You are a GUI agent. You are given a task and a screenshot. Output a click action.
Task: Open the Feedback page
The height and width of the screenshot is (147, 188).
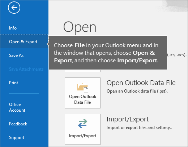[x=18, y=124]
